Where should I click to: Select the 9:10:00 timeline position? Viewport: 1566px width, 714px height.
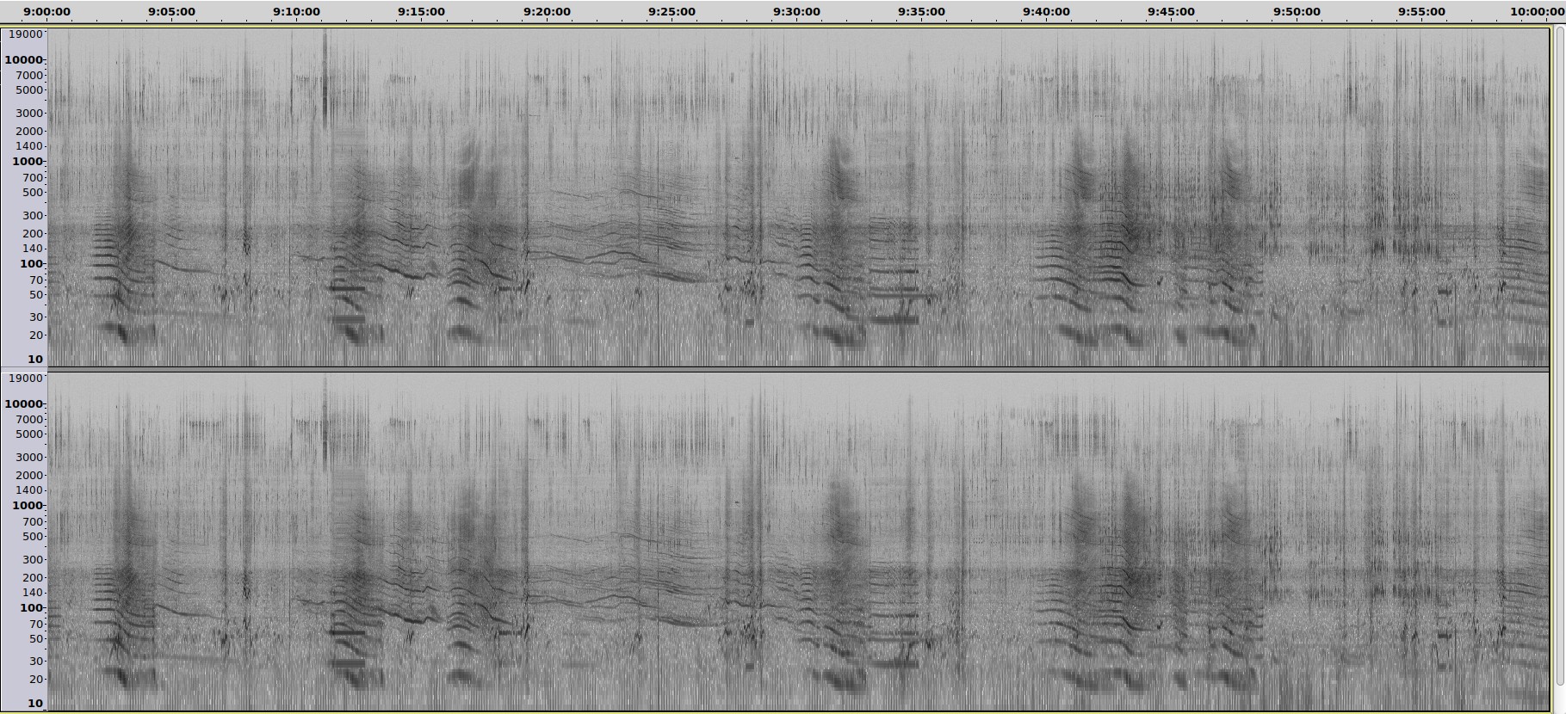[297, 12]
